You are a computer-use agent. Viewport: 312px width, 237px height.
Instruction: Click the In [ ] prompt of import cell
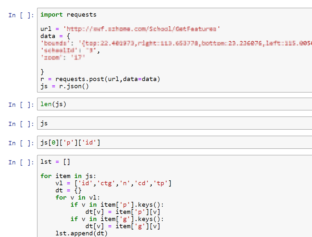point(21,15)
